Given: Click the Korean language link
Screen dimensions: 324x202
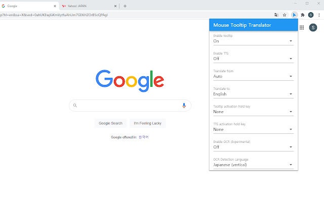Looking at the screenshot, I should (x=144, y=137).
